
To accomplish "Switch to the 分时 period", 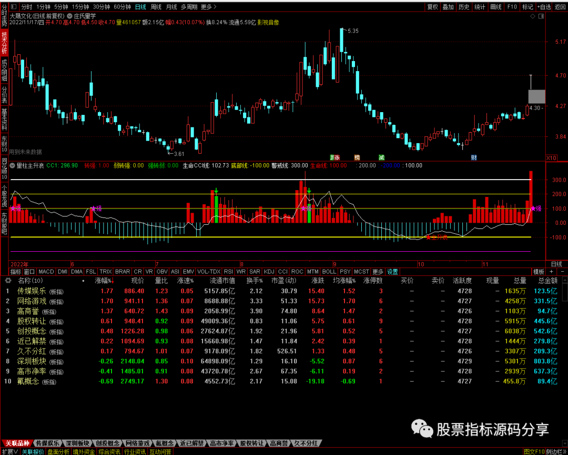I will point(27,6).
